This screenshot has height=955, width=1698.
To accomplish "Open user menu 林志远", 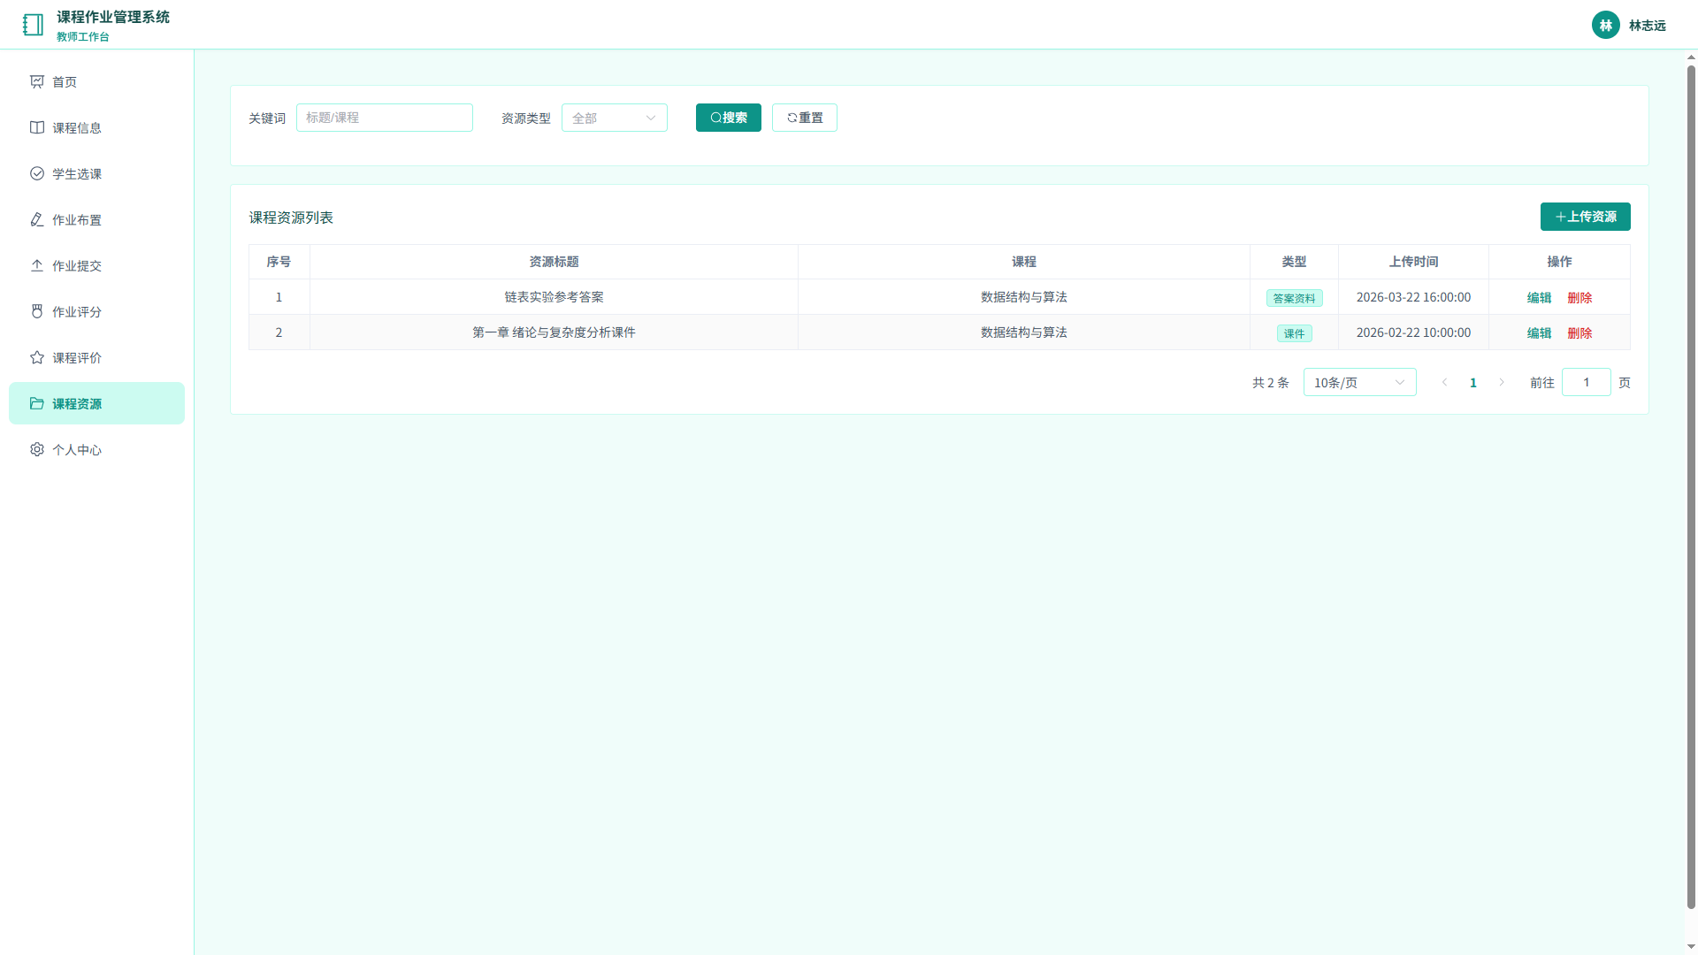I will (x=1629, y=25).
